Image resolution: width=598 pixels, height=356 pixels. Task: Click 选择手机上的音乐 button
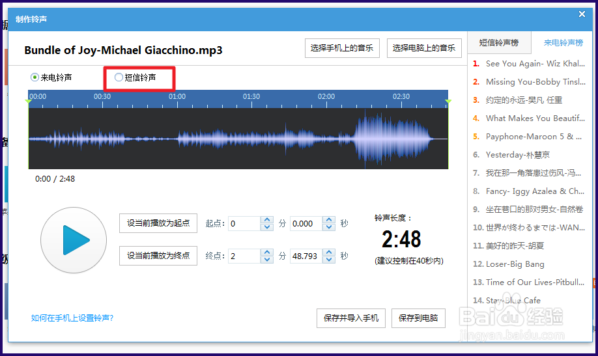(342, 48)
